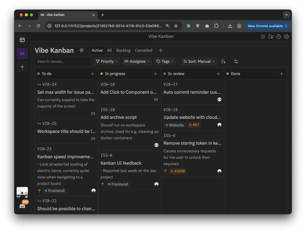Image resolution: width=306 pixels, height=233 pixels.
Task: Open the settings gear in the top-right corner
Action: coord(286,36)
